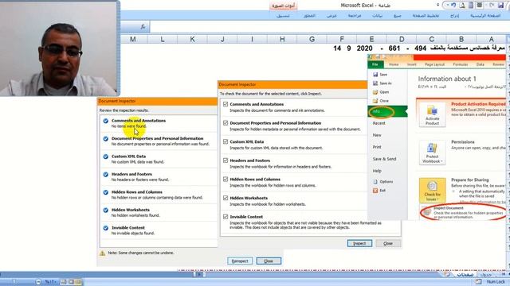Click the zoom out minus button in status bar

pyautogui.click(x=38, y=282)
